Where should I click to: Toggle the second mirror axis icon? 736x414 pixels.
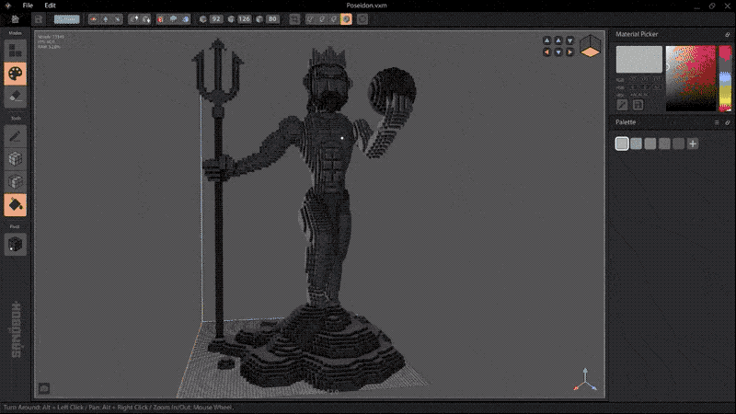(x=106, y=19)
